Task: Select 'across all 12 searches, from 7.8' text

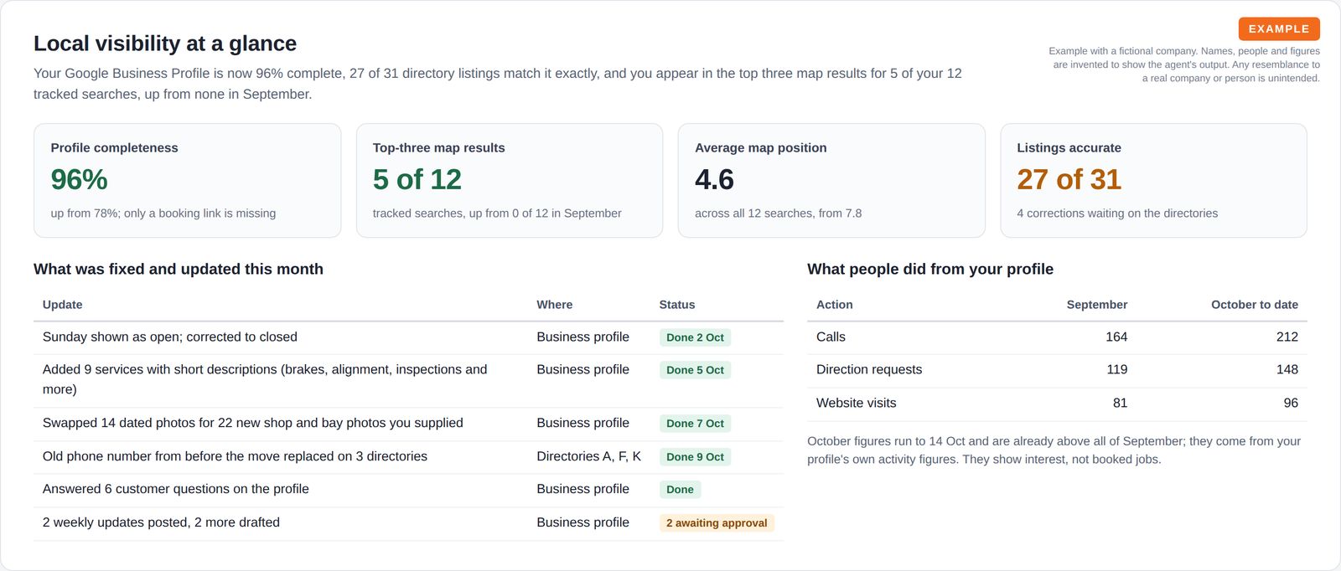Action: pos(778,213)
